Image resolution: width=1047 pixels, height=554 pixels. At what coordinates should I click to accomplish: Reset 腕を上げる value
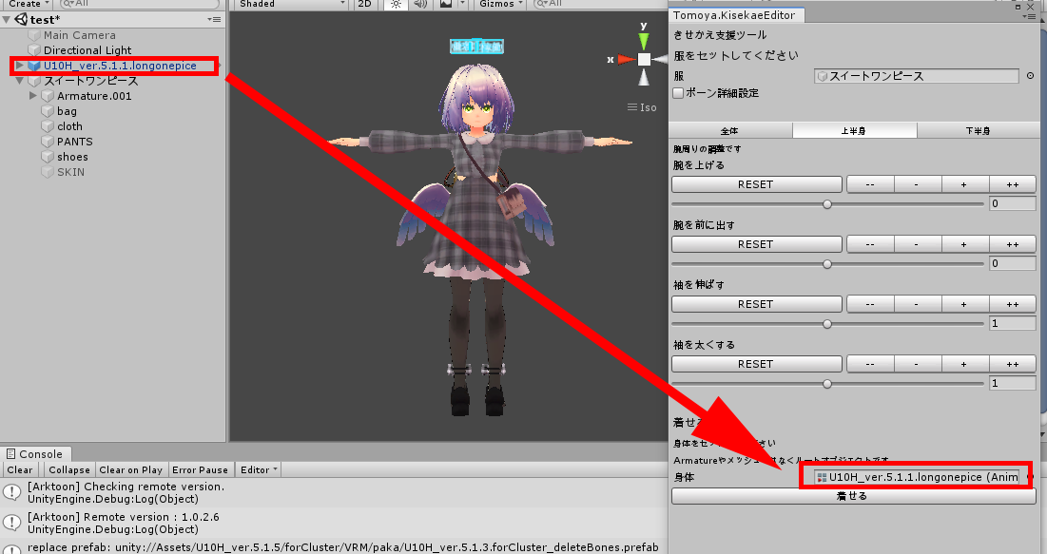[x=757, y=184]
